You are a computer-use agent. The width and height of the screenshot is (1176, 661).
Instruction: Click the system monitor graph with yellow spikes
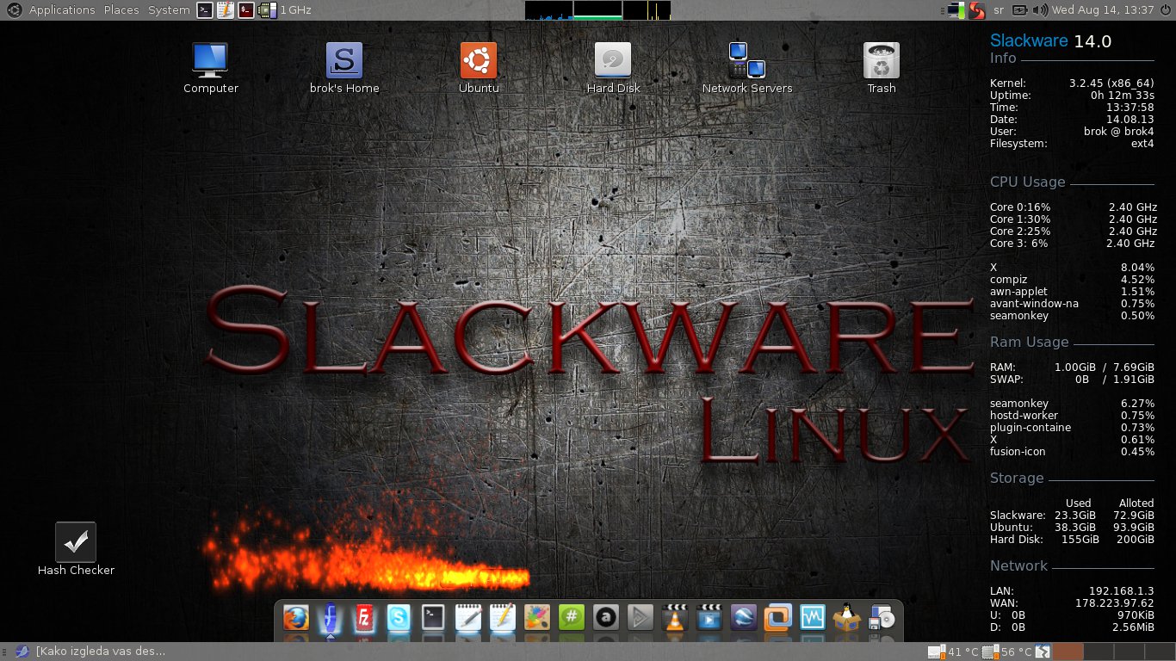pos(647,10)
